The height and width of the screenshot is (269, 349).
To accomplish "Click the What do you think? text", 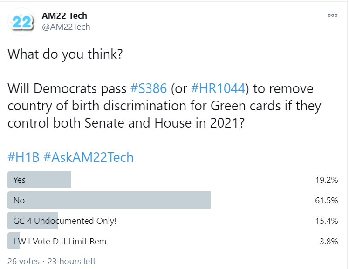I will point(65,54).
